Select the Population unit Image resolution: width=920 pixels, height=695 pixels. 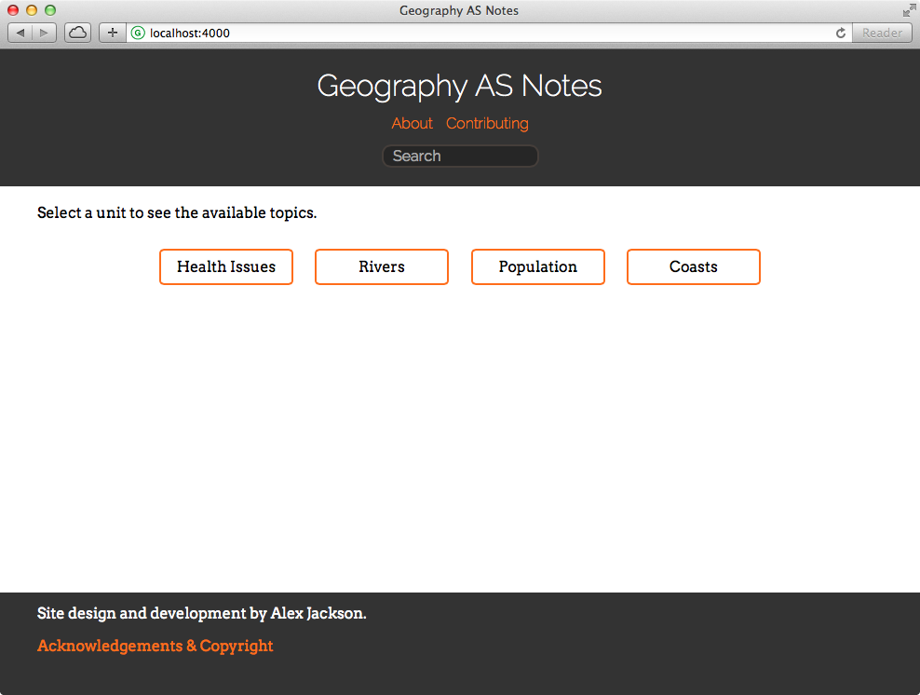pos(537,266)
